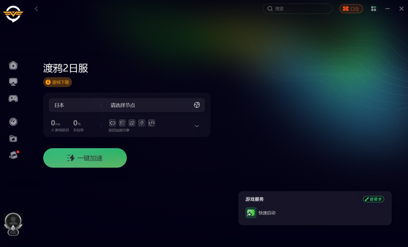Expand acceleration details with the chevron down arrow
Viewport: 408px width, 247px height.
[x=197, y=126]
